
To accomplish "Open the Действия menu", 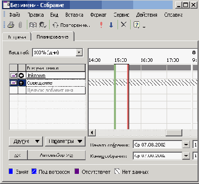I will click(x=146, y=15).
